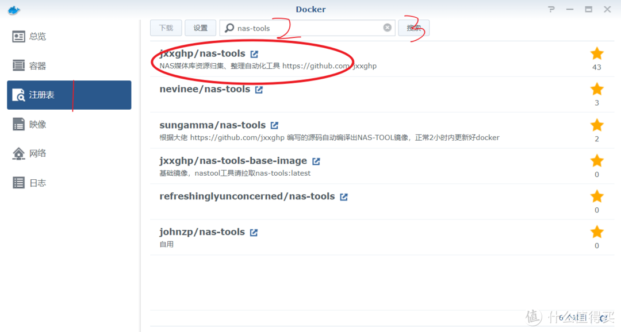The height and width of the screenshot is (332, 621).
Task: Open the external link for sungamma/nas-tools
Action: [x=274, y=125]
